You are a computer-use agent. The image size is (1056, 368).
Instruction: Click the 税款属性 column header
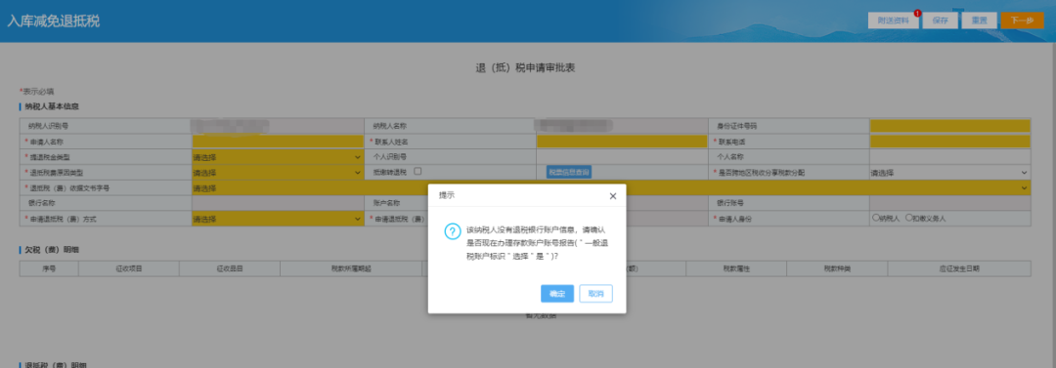(x=736, y=268)
